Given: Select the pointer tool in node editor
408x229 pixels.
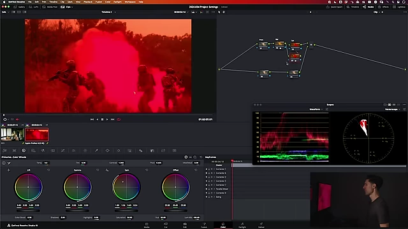Looking at the screenshot, I should coord(219,12).
